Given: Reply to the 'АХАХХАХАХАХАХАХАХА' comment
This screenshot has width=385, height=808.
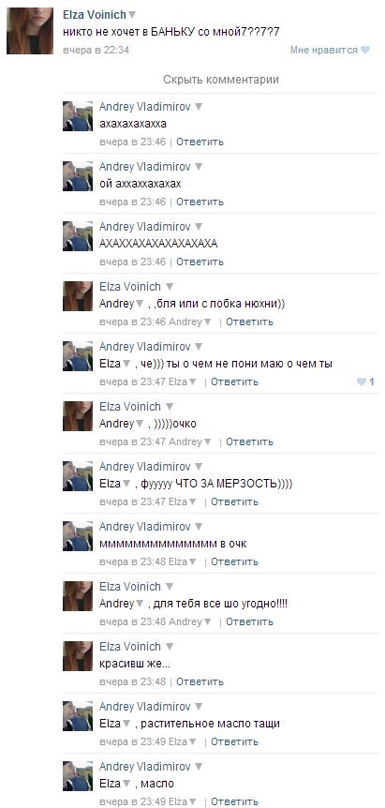Looking at the screenshot, I should coord(200,262).
